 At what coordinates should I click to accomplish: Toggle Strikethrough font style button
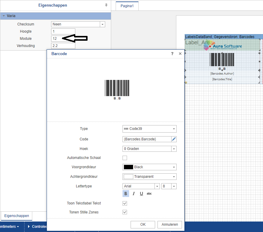tap(149, 194)
